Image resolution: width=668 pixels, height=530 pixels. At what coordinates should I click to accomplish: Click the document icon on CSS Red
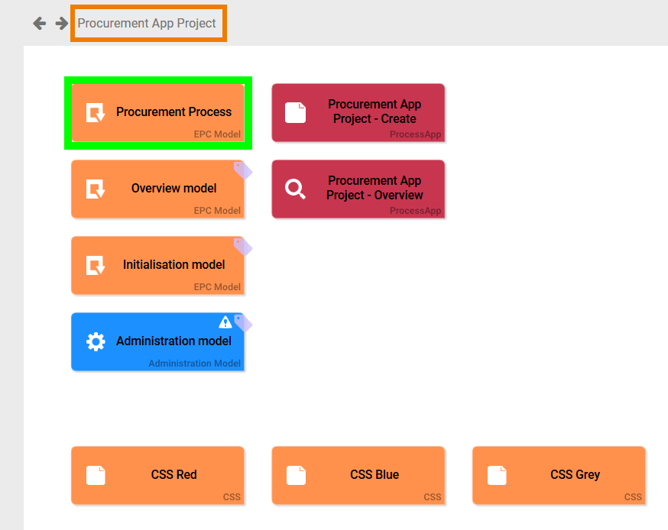click(96, 475)
